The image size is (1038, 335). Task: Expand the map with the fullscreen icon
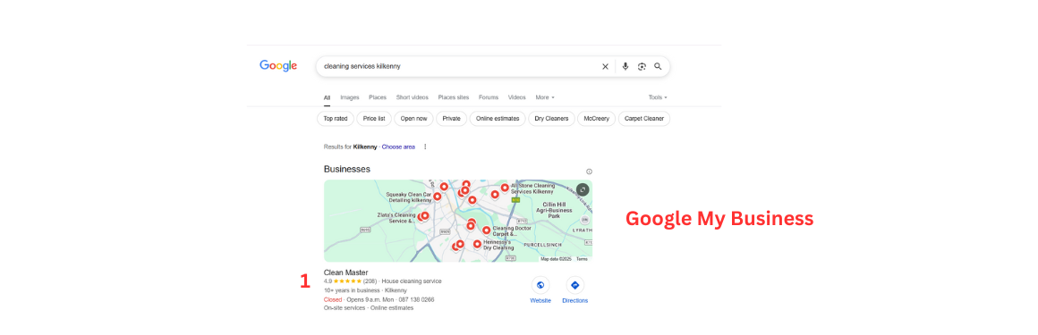coord(583,189)
